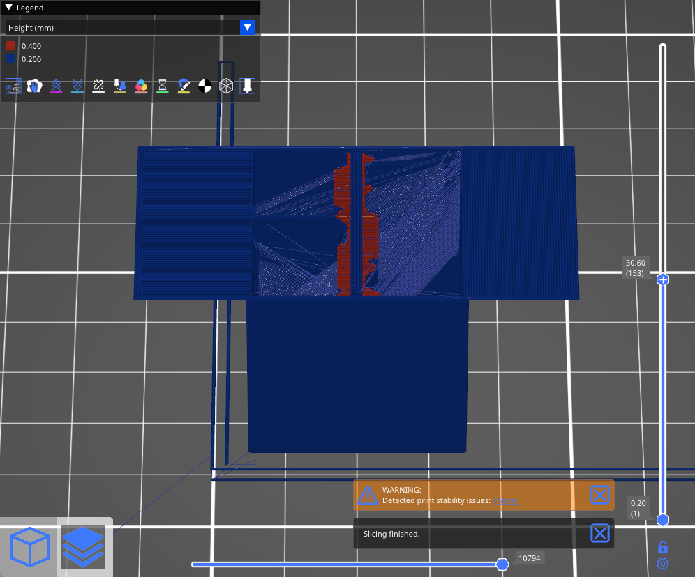Toggle center of gravity marker icon

pyautogui.click(x=204, y=86)
